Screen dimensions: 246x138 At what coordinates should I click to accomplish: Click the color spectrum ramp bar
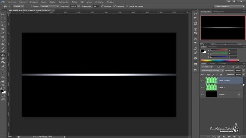click(220, 61)
